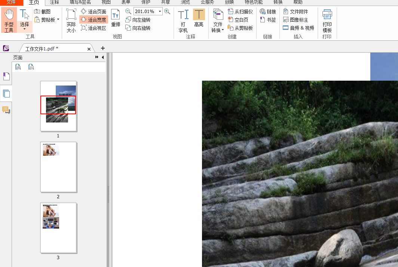
Task: Select the 高亮 highlight tool
Action: [199, 21]
